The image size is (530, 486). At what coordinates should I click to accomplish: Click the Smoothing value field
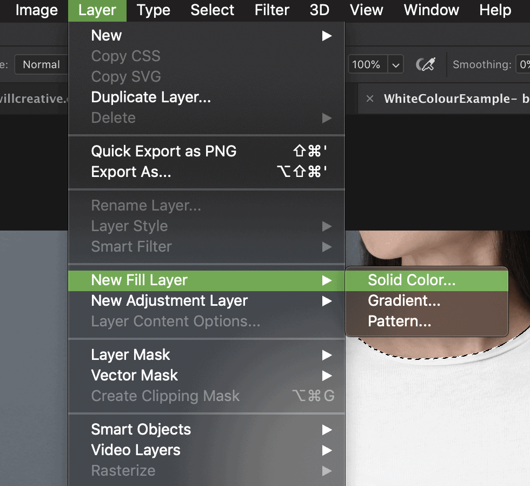523,64
